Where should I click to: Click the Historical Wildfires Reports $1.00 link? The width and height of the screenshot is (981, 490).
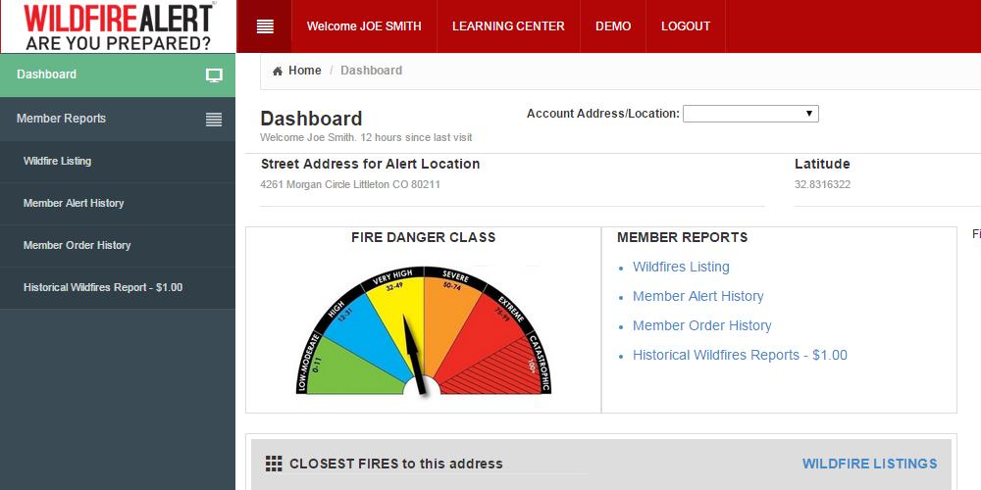pos(740,355)
